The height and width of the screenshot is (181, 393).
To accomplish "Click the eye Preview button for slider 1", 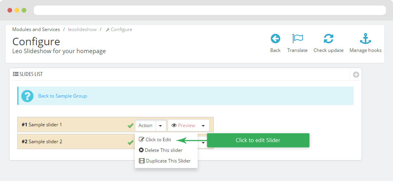I will (183, 126).
